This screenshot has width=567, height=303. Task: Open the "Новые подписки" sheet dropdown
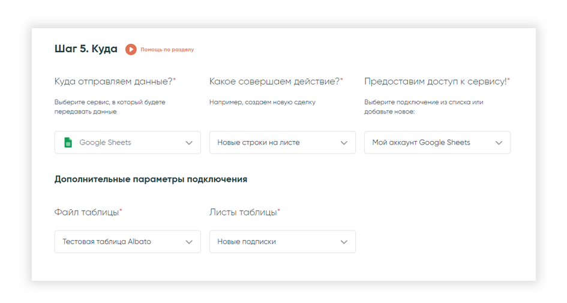(283, 242)
